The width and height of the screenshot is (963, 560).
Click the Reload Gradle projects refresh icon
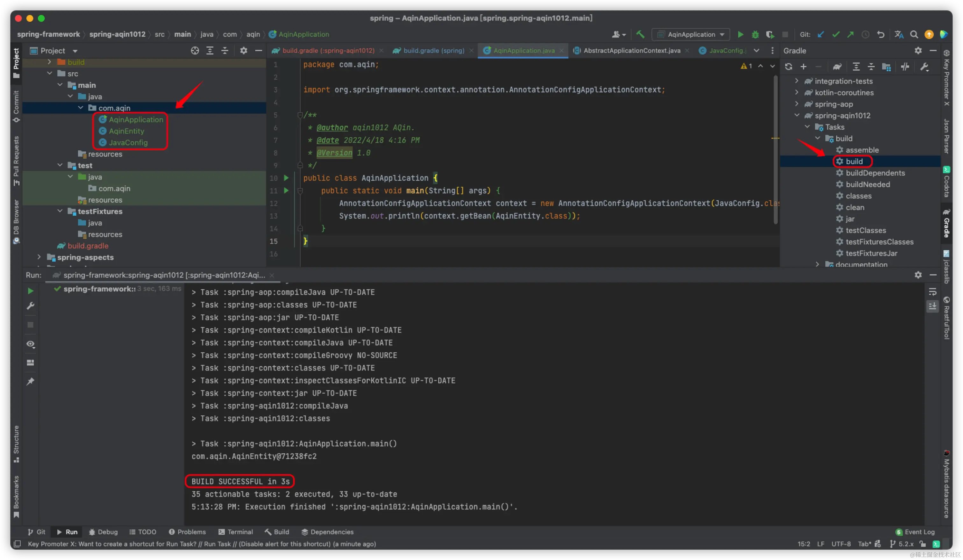[788, 67]
